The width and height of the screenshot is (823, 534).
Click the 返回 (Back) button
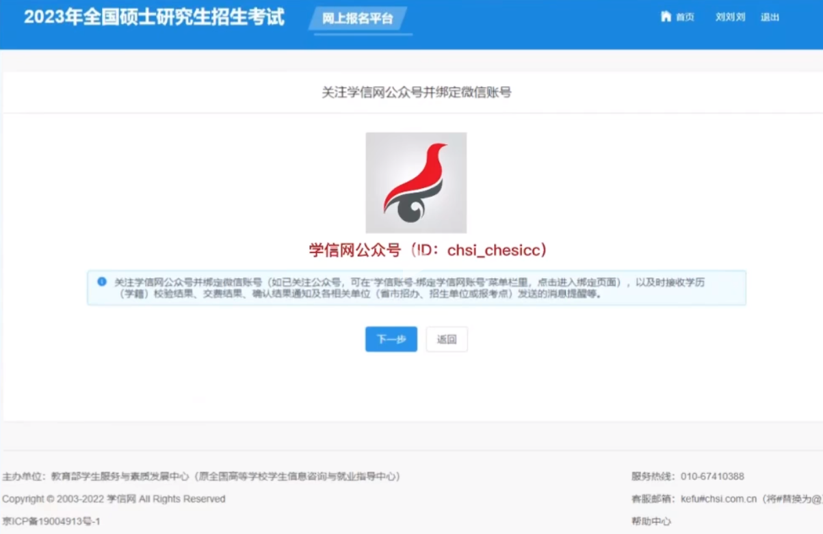(446, 339)
